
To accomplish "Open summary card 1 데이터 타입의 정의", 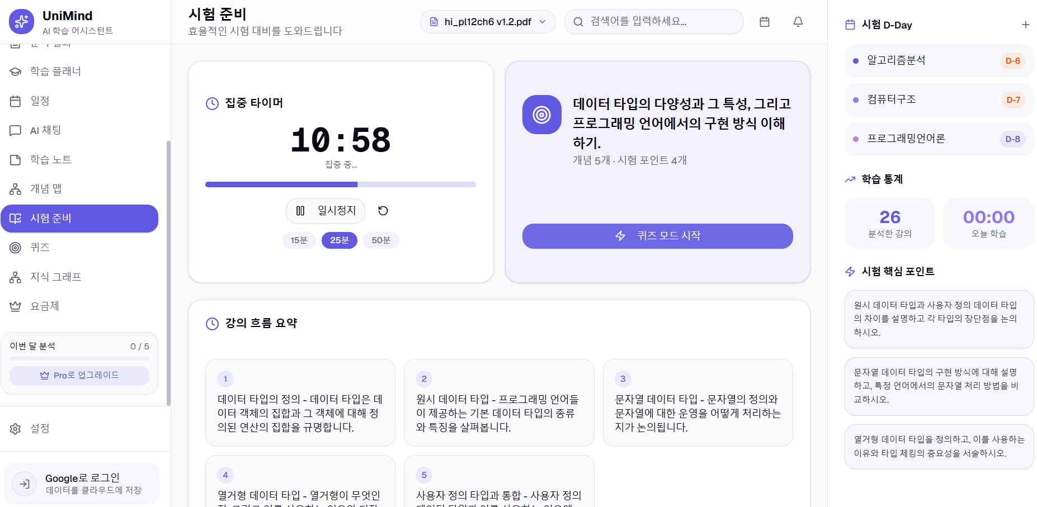I will [x=300, y=402].
